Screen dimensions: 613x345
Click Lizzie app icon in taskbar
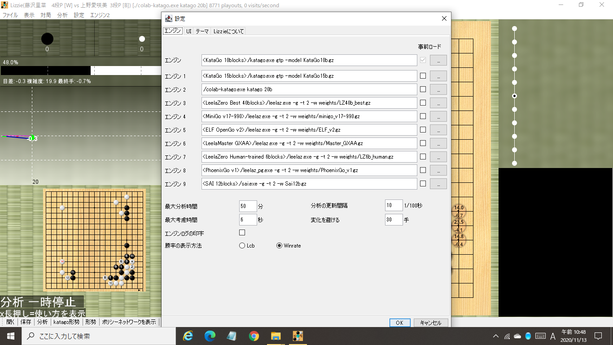pos(298,336)
